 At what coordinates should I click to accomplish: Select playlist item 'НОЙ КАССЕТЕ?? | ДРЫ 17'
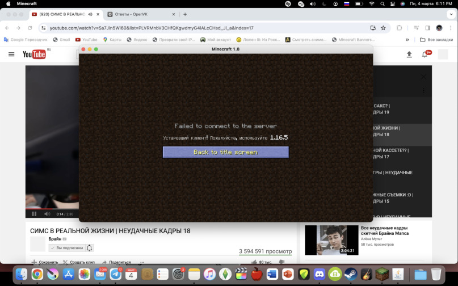(402, 153)
